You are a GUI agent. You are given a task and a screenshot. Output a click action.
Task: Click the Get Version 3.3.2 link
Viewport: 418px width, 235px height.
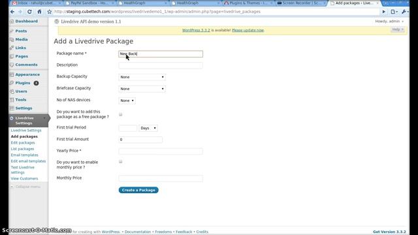(389, 232)
